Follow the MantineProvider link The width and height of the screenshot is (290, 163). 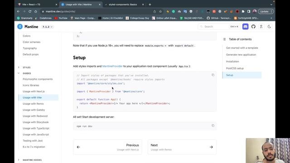point(112,66)
